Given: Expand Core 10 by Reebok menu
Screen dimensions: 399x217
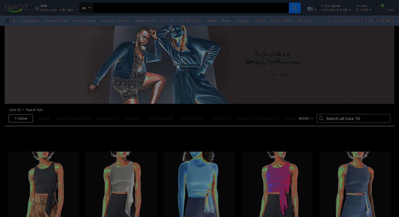Looking at the screenshot, I should pyautogui.click(x=258, y=118).
